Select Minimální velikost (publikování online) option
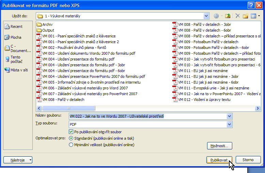265x173 pixels. coord(71,145)
